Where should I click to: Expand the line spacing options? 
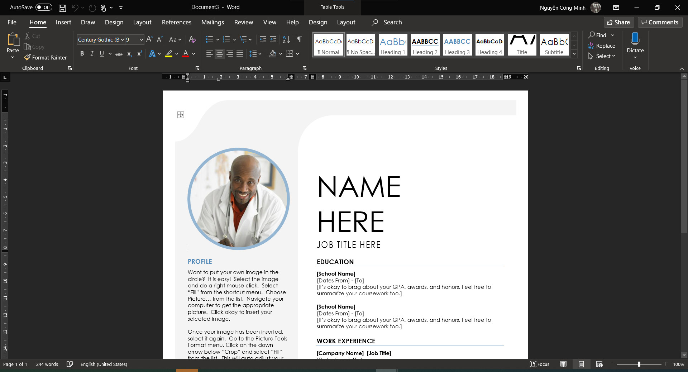[x=259, y=54]
